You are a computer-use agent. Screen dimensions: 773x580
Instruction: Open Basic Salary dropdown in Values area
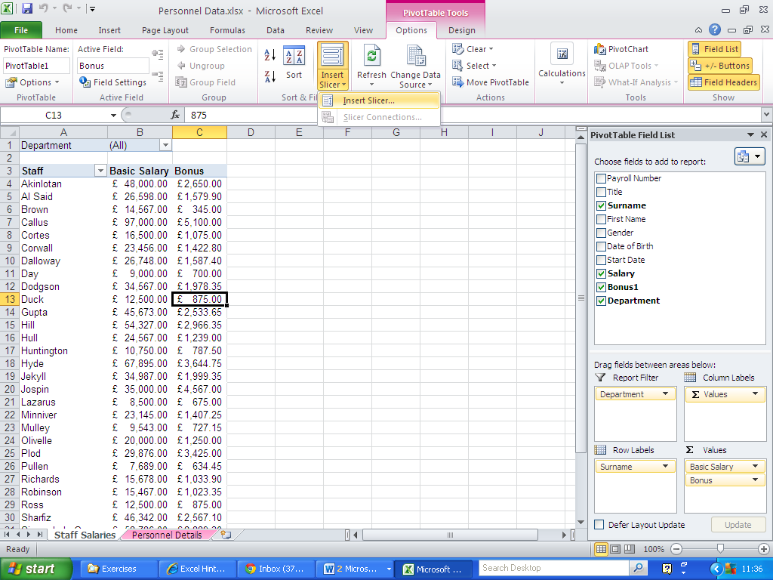[x=755, y=467]
